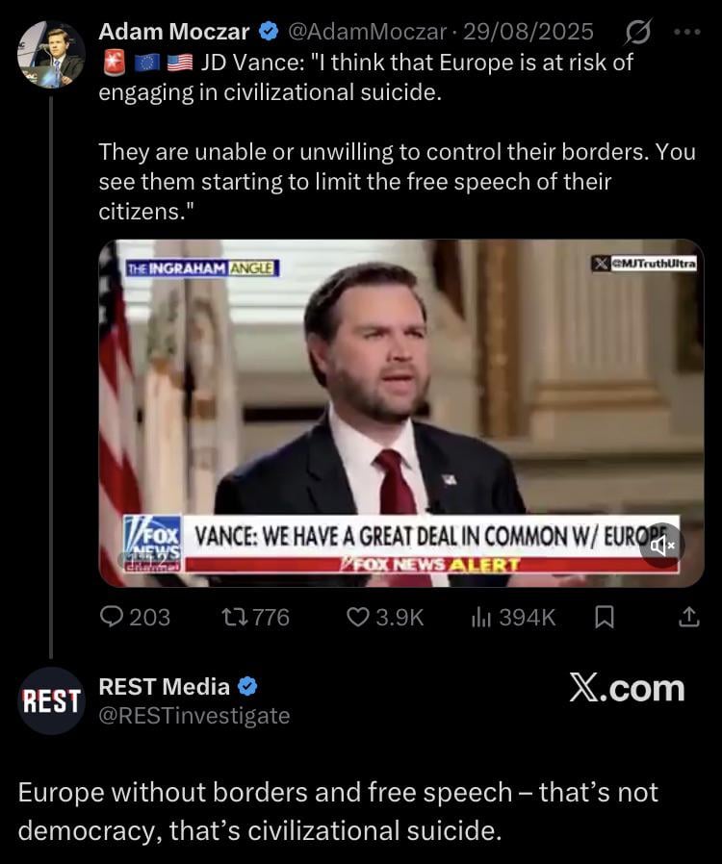
Task: Click the Adam Moczar display name
Action: pos(173,33)
